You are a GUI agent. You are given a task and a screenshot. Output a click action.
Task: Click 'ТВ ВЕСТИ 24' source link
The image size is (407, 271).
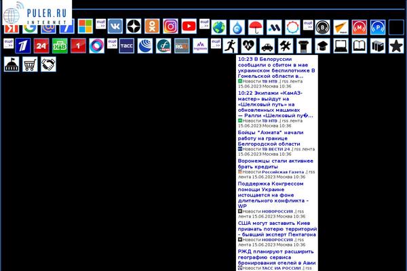point(275,149)
